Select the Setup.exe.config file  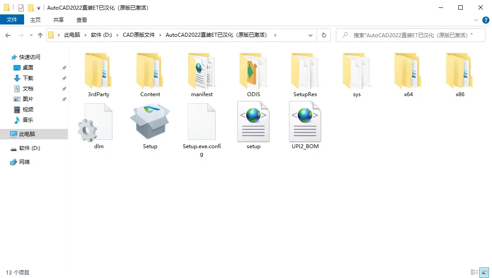[202, 130]
